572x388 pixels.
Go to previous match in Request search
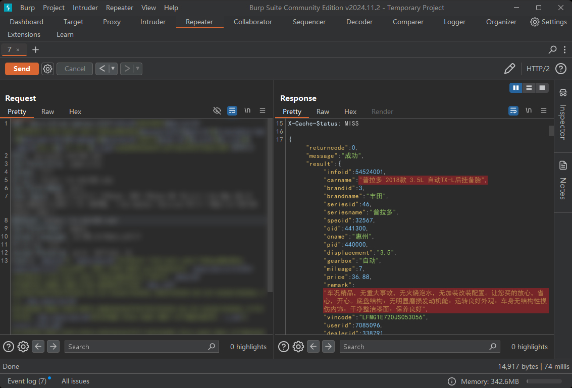pos(38,347)
